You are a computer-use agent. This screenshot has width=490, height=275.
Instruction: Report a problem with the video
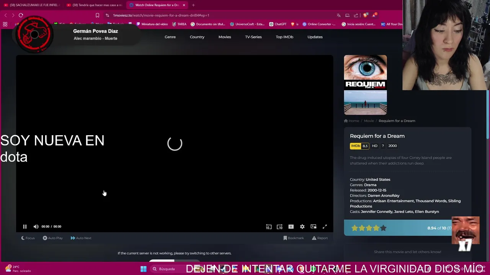tap(320, 238)
